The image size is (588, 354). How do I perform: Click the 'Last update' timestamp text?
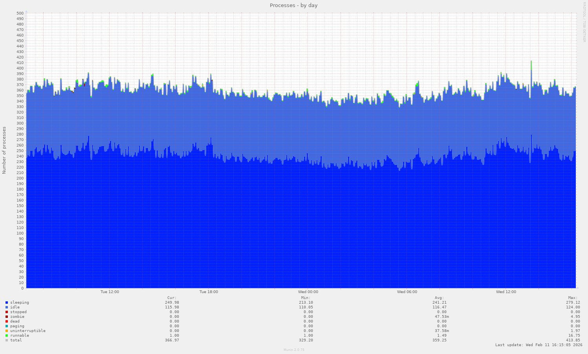click(539, 345)
